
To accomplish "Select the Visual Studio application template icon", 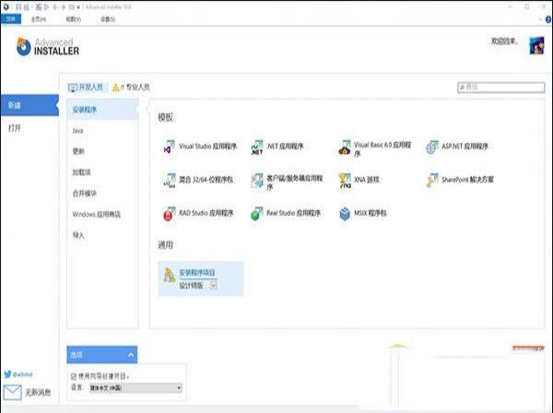I will [170, 147].
